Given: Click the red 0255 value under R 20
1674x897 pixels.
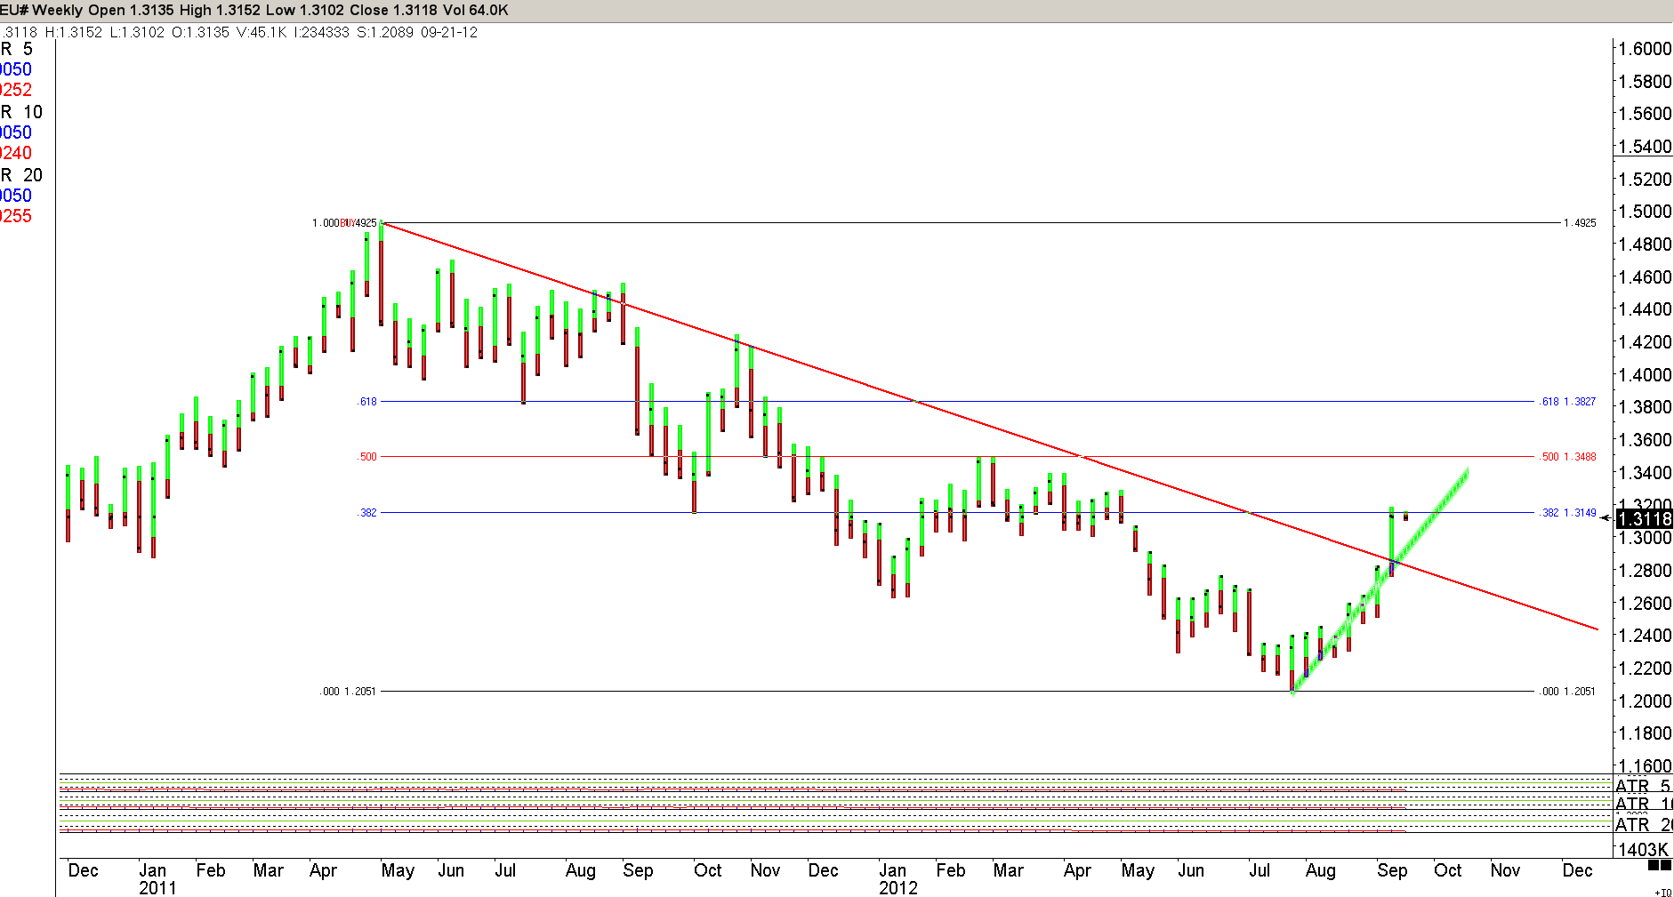Looking at the screenshot, I should pos(16,216).
